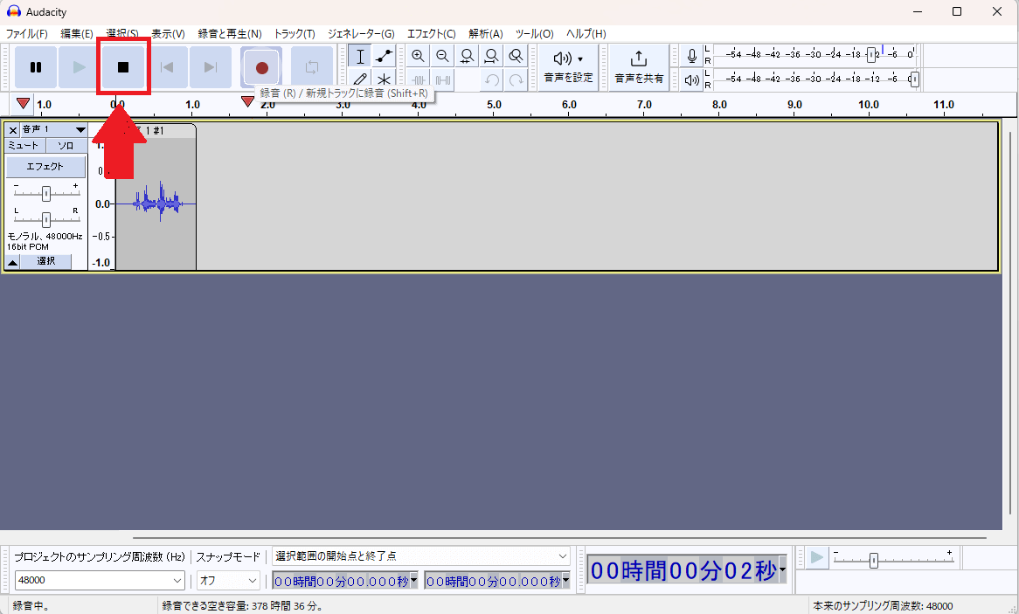Click the Pause button in transport toolbar
The image size is (1019, 614).
36,67
